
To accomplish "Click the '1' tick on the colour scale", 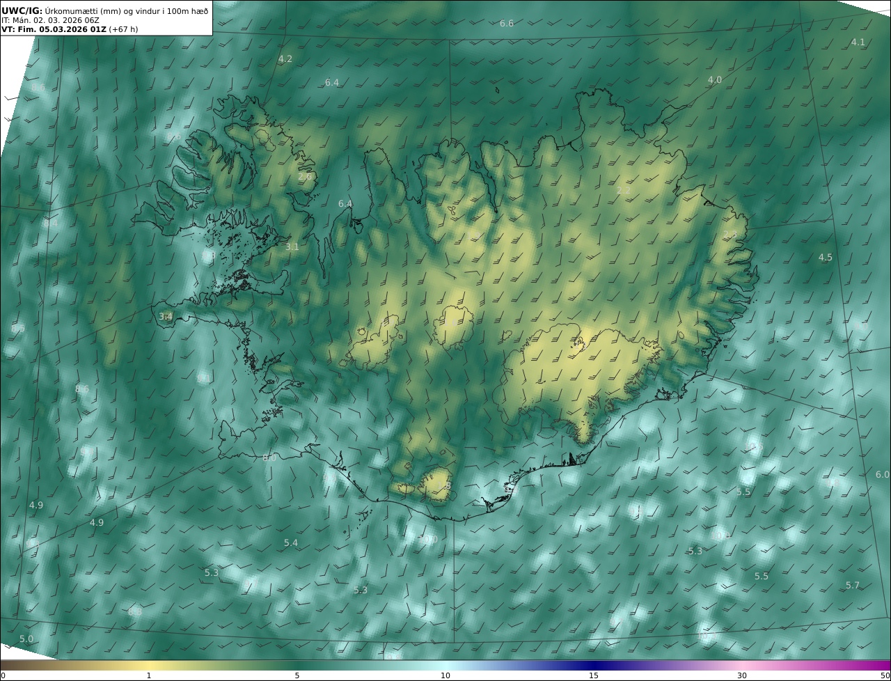I will coord(149,675).
